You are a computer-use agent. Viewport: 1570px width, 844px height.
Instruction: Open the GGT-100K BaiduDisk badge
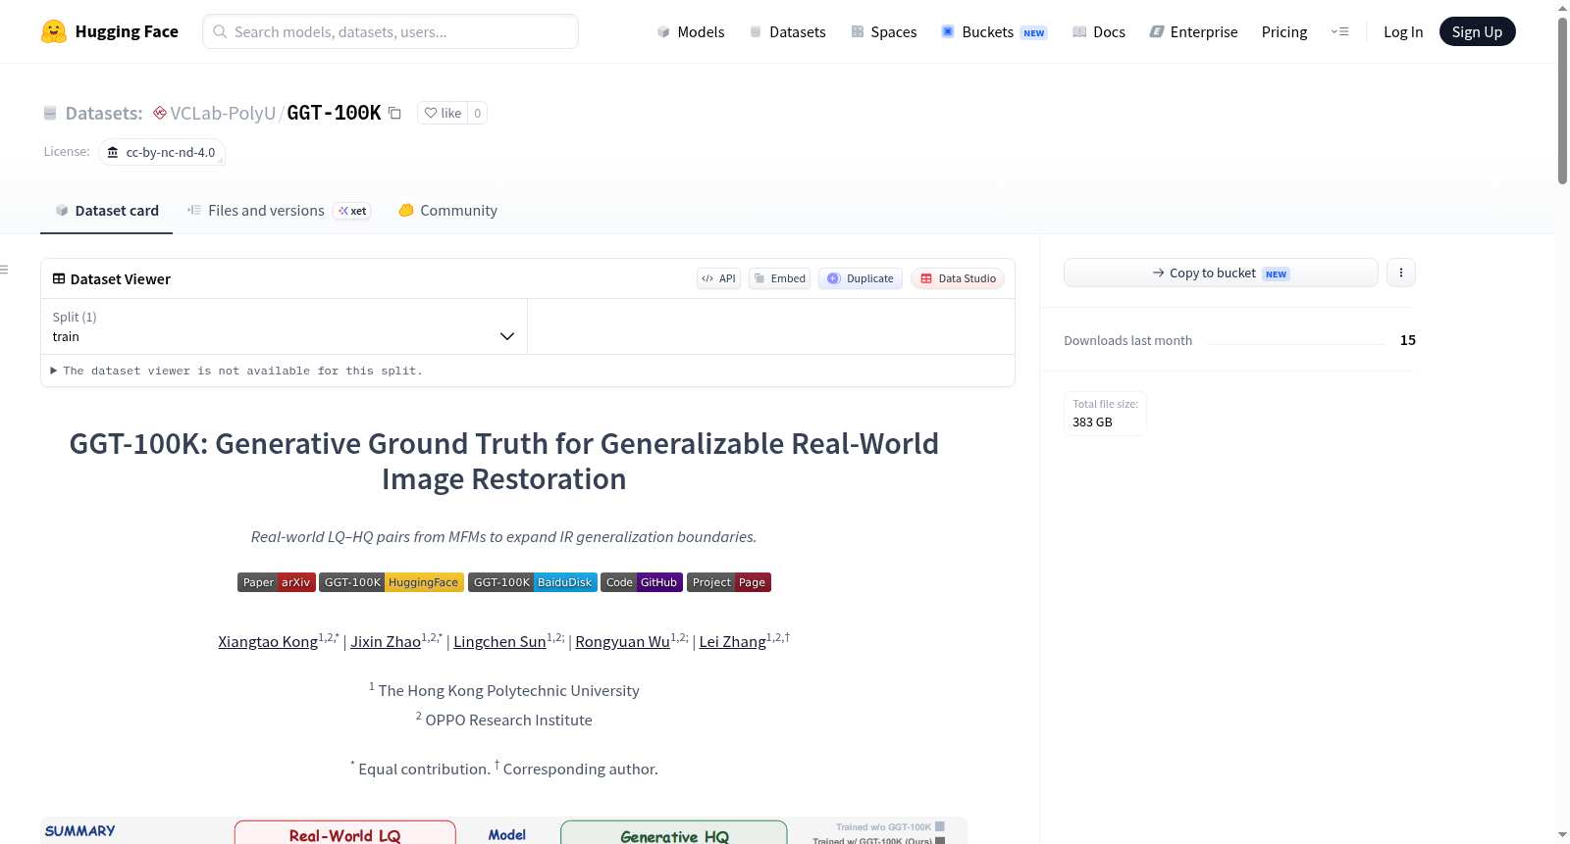coord(533,582)
